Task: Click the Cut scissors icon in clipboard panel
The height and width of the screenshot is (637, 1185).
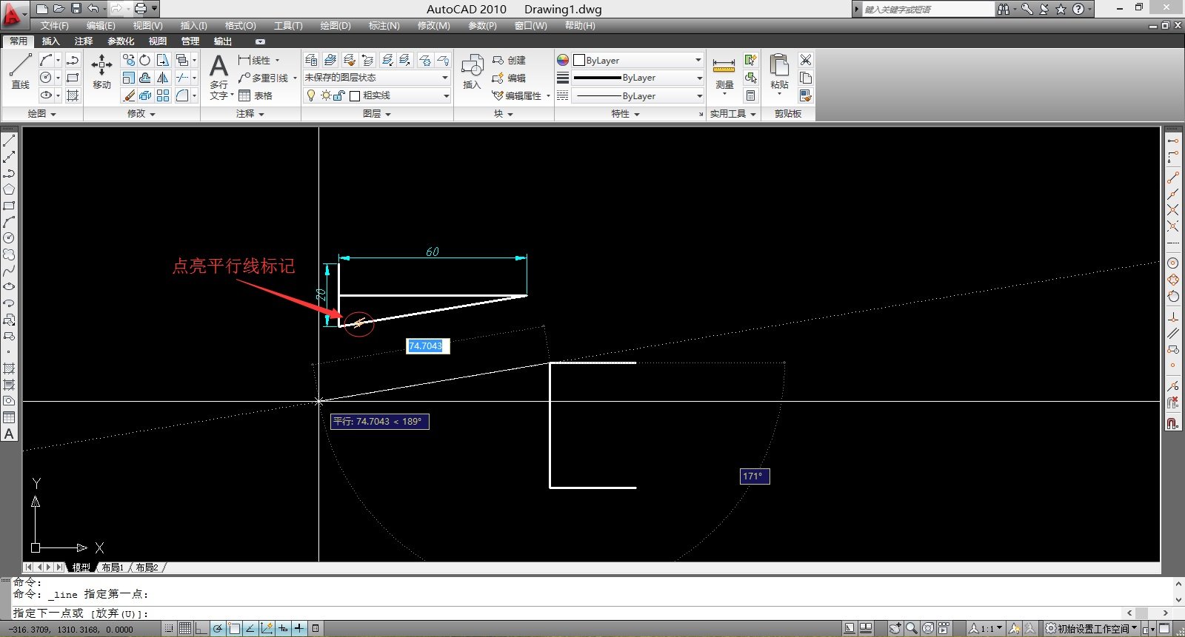Action: tap(806, 60)
